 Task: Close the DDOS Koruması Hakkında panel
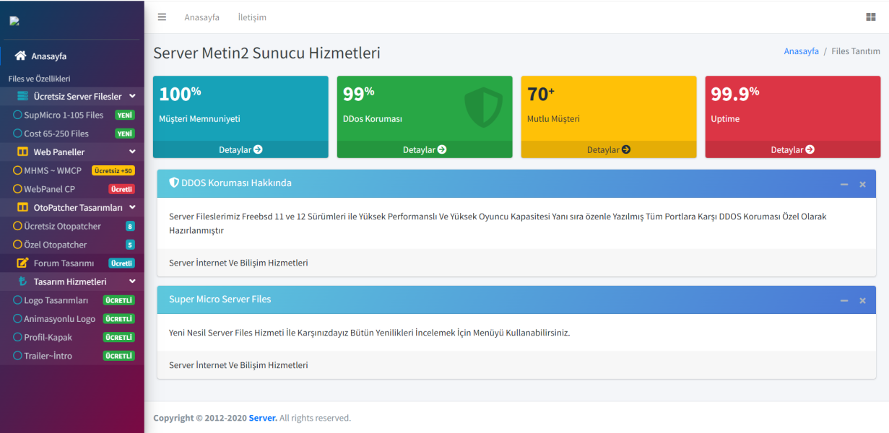point(862,185)
